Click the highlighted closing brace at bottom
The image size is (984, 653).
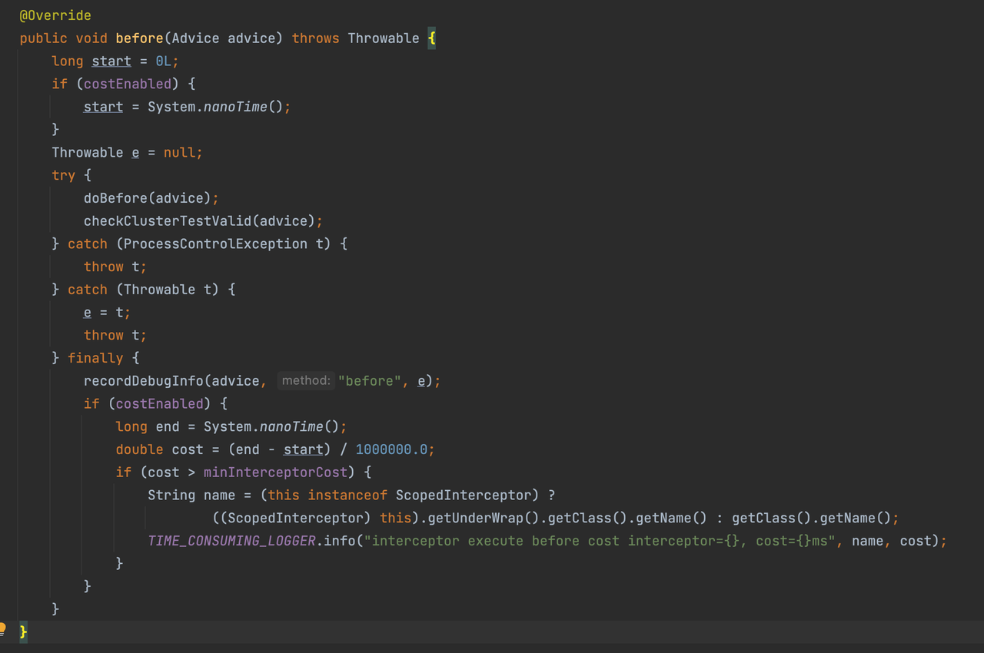pos(23,631)
